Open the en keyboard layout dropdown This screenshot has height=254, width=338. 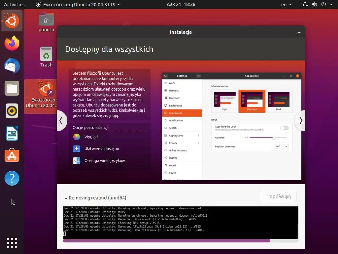pos(287,4)
